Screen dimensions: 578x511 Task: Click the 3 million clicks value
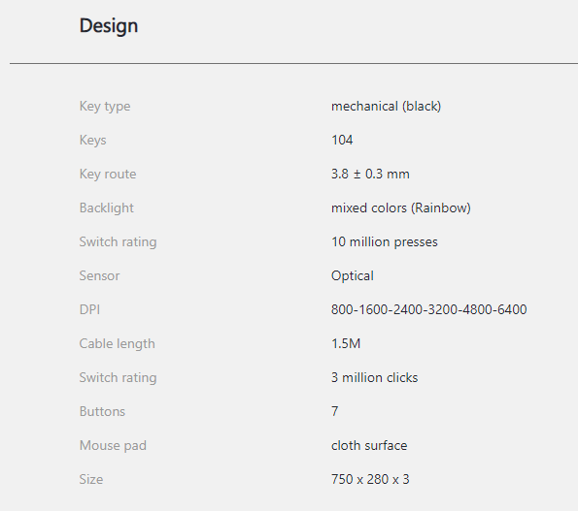click(374, 378)
